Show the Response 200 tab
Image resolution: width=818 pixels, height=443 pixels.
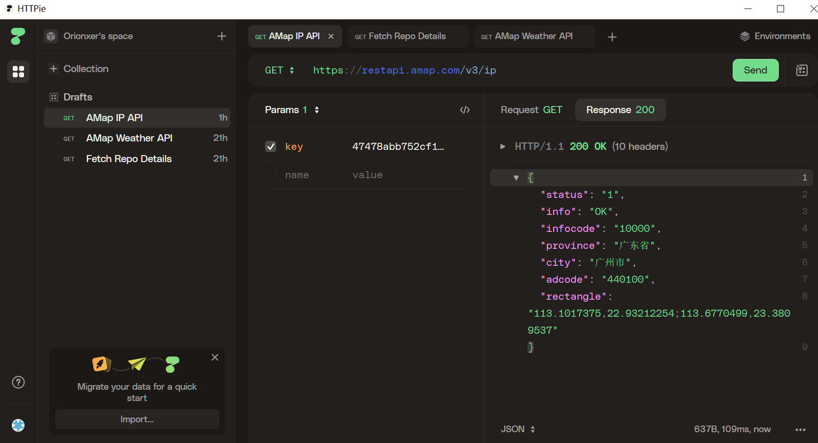pyautogui.click(x=620, y=110)
